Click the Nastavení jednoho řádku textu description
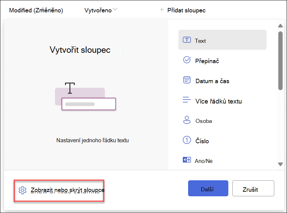This screenshot has height=213, width=287. pyautogui.click(x=93, y=140)
